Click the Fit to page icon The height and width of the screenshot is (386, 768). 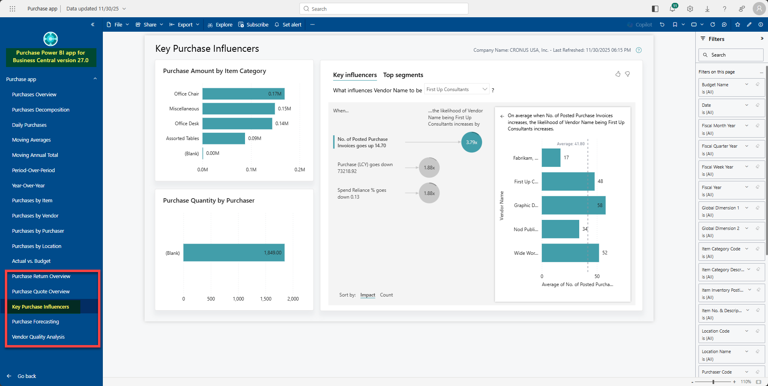point(758,382)
